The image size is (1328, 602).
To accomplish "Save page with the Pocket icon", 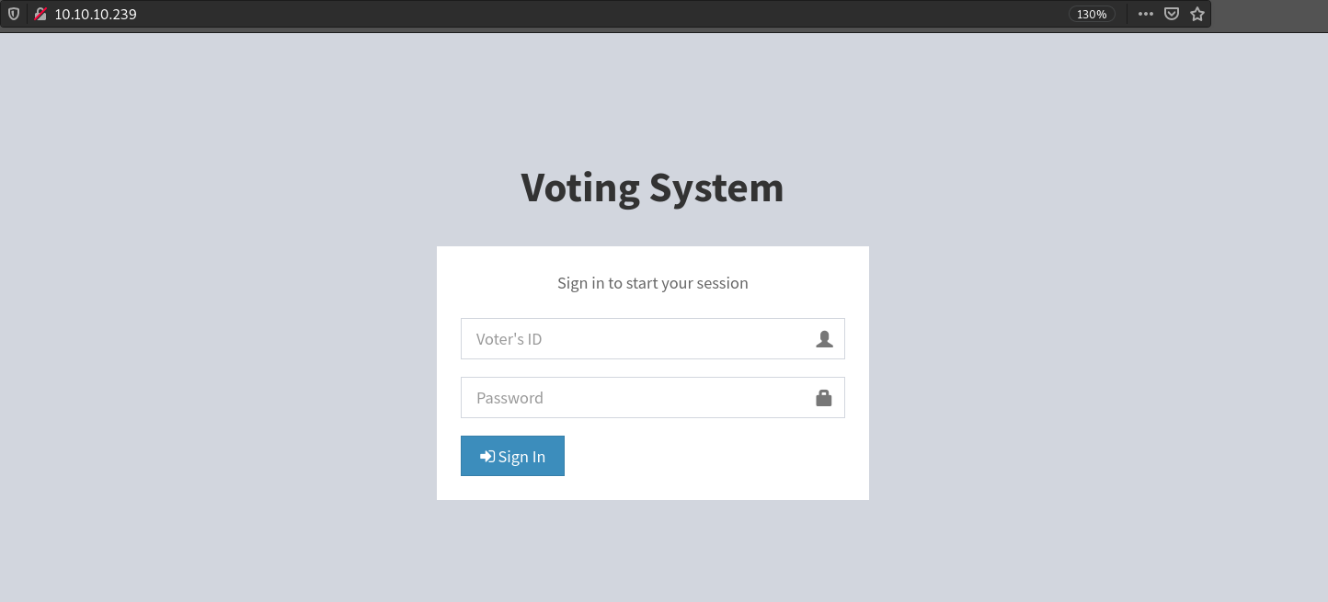I will point(1172,14).
